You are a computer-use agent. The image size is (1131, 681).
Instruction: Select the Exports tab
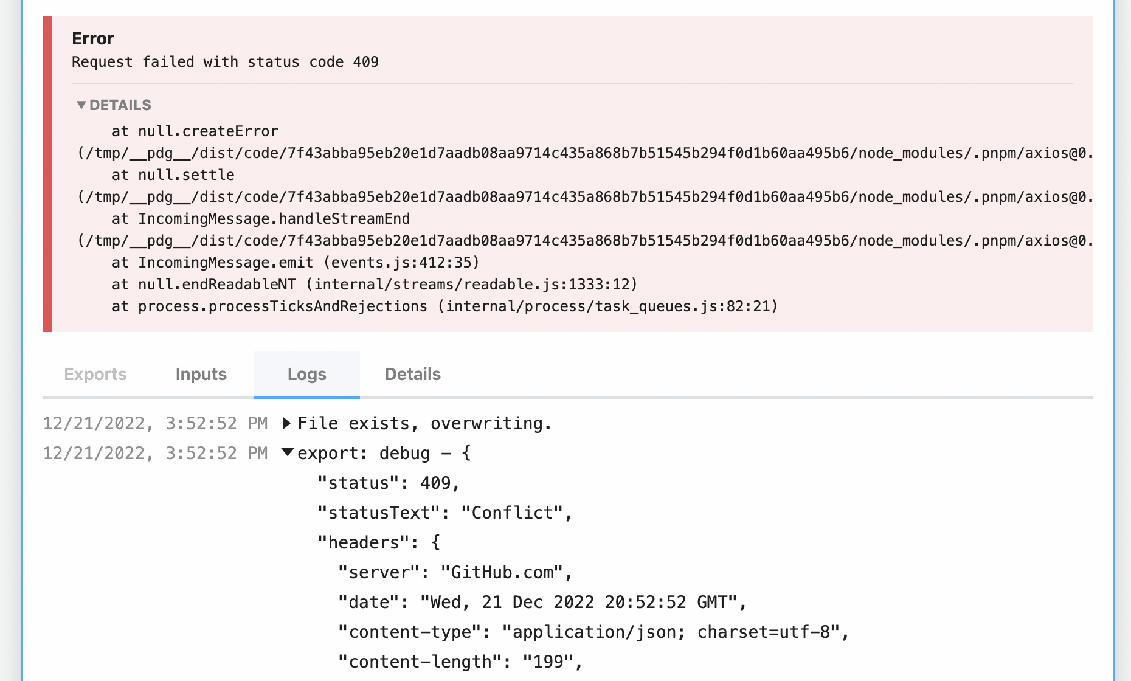tap(95, 375)
